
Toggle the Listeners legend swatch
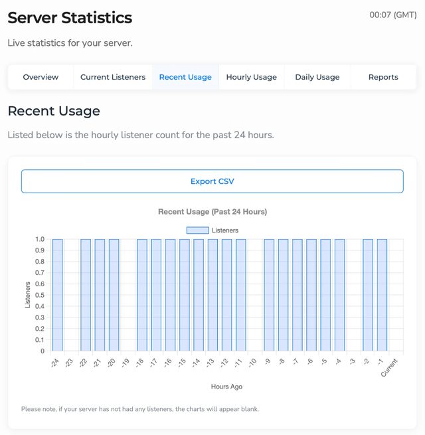(x=197, y=230)
